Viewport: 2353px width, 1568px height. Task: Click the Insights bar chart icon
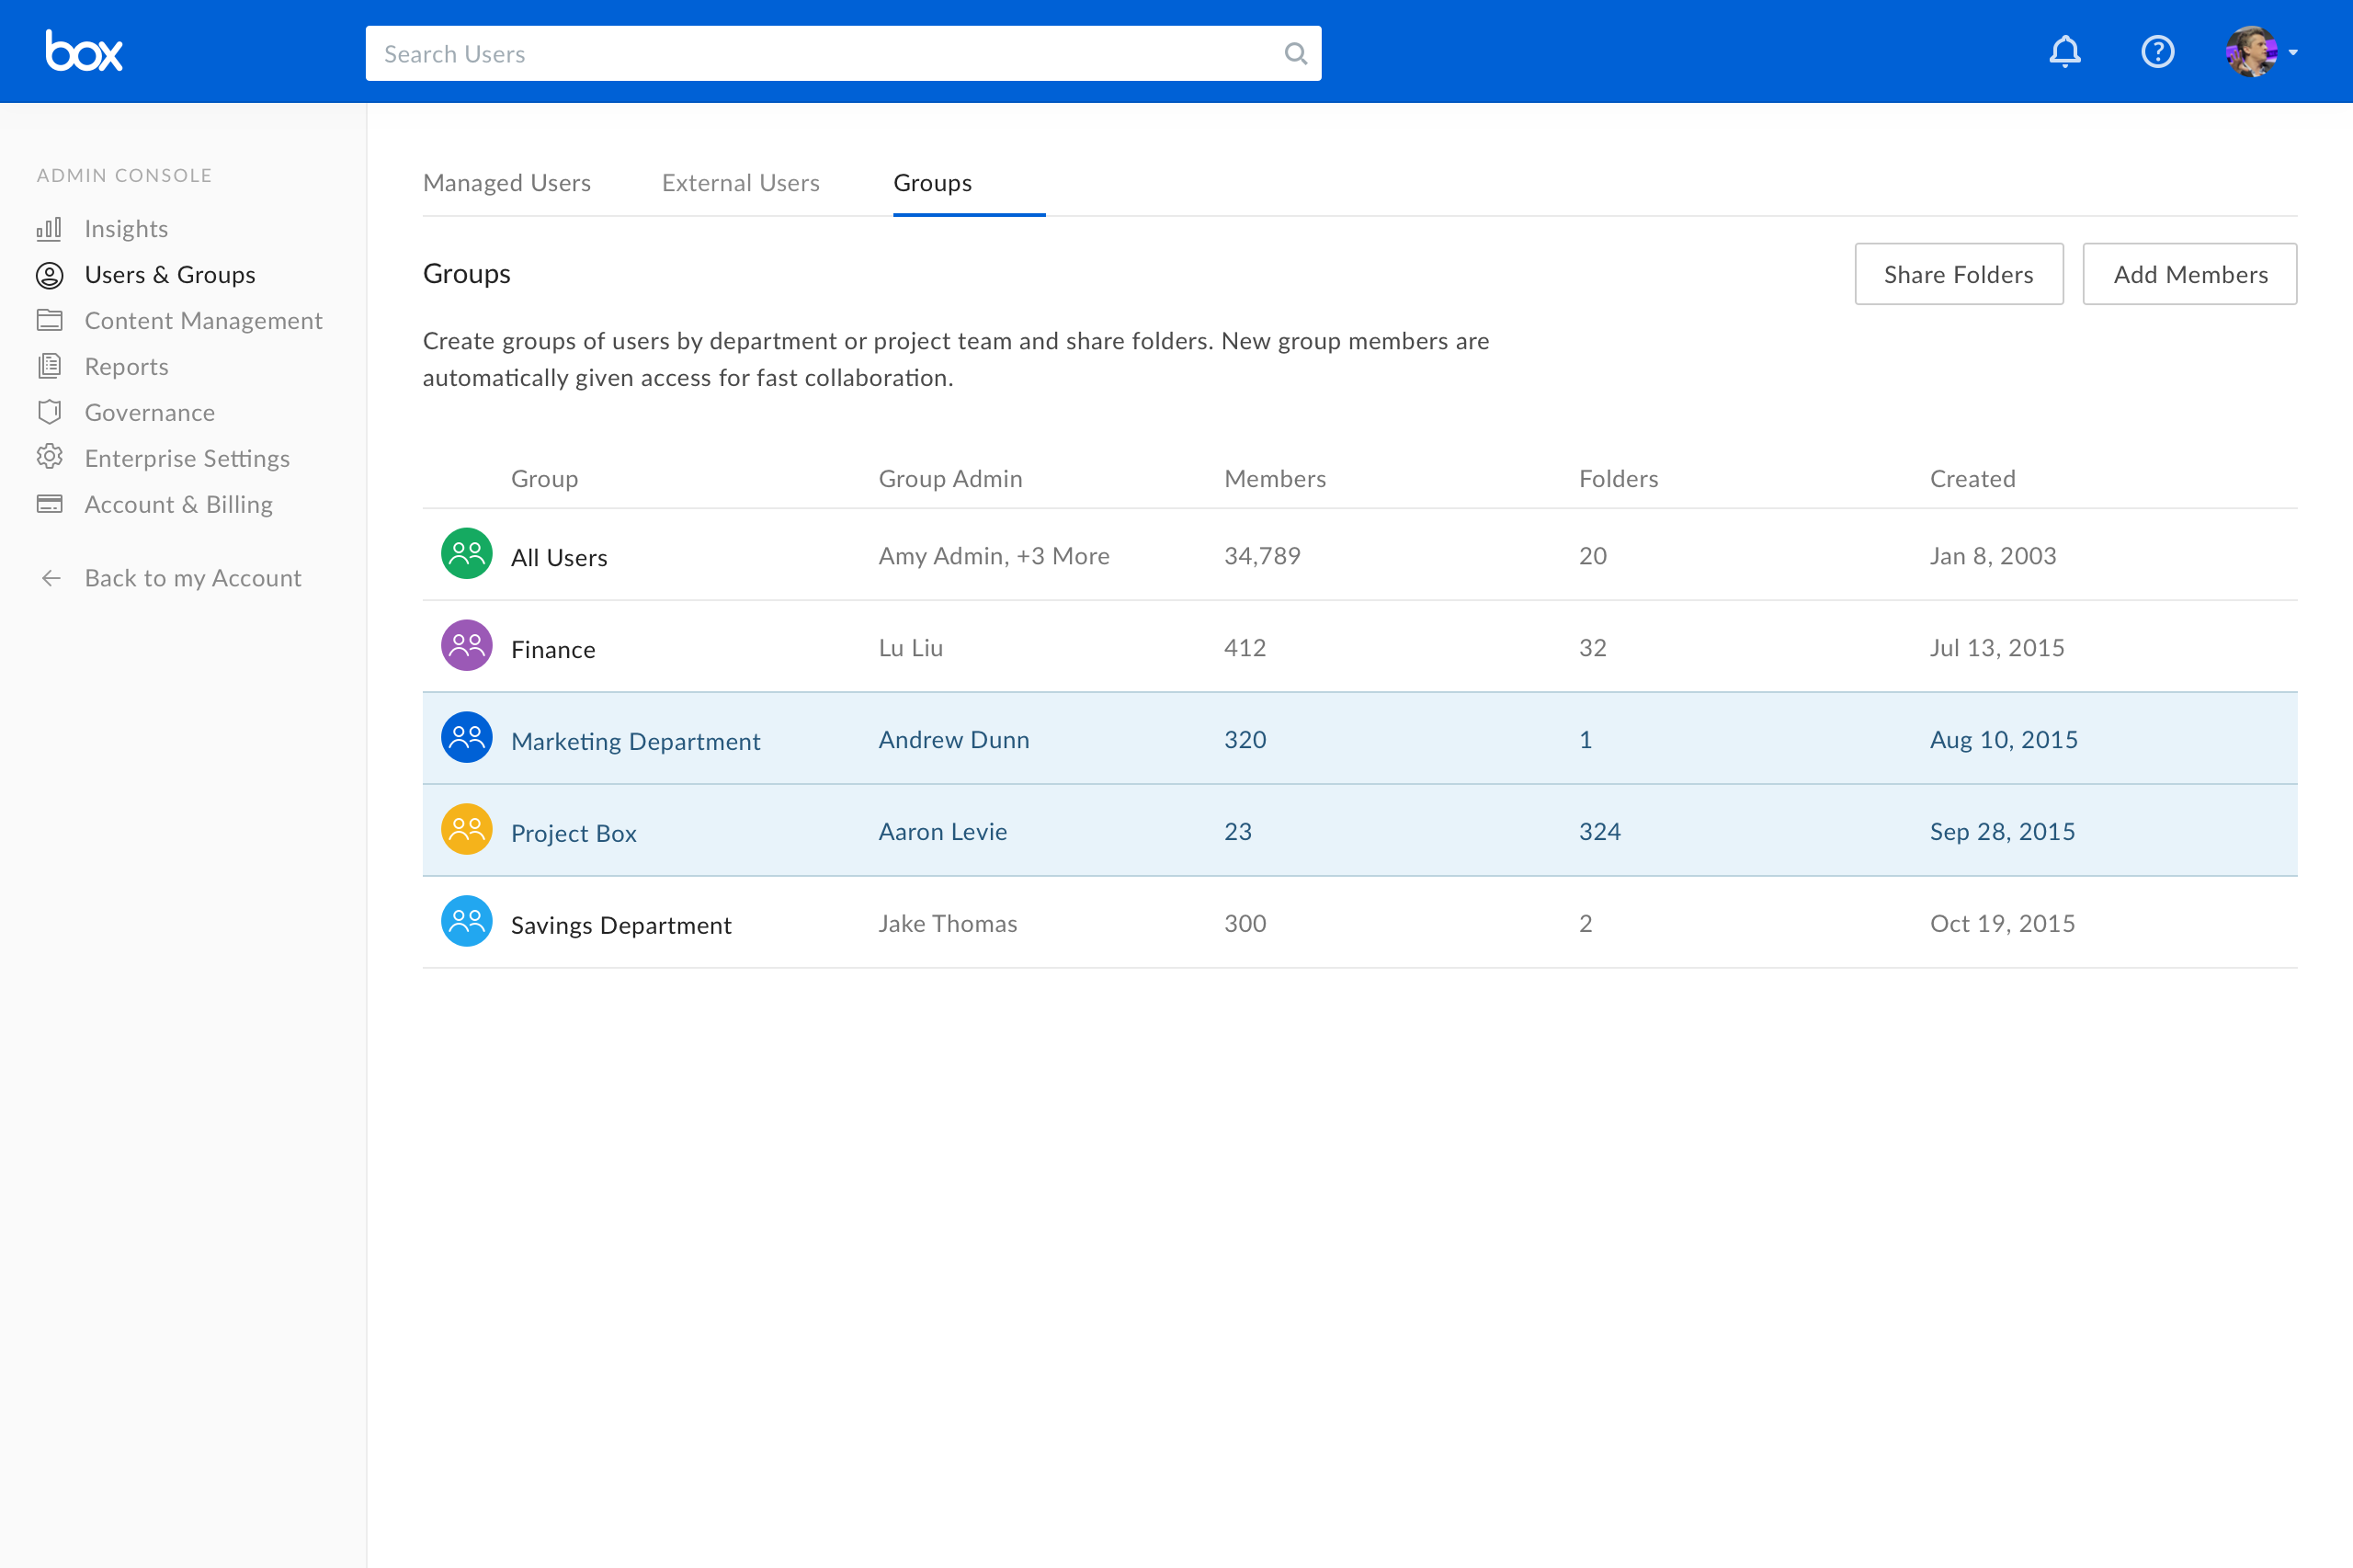pyautogui.click(x=49, y=229)
